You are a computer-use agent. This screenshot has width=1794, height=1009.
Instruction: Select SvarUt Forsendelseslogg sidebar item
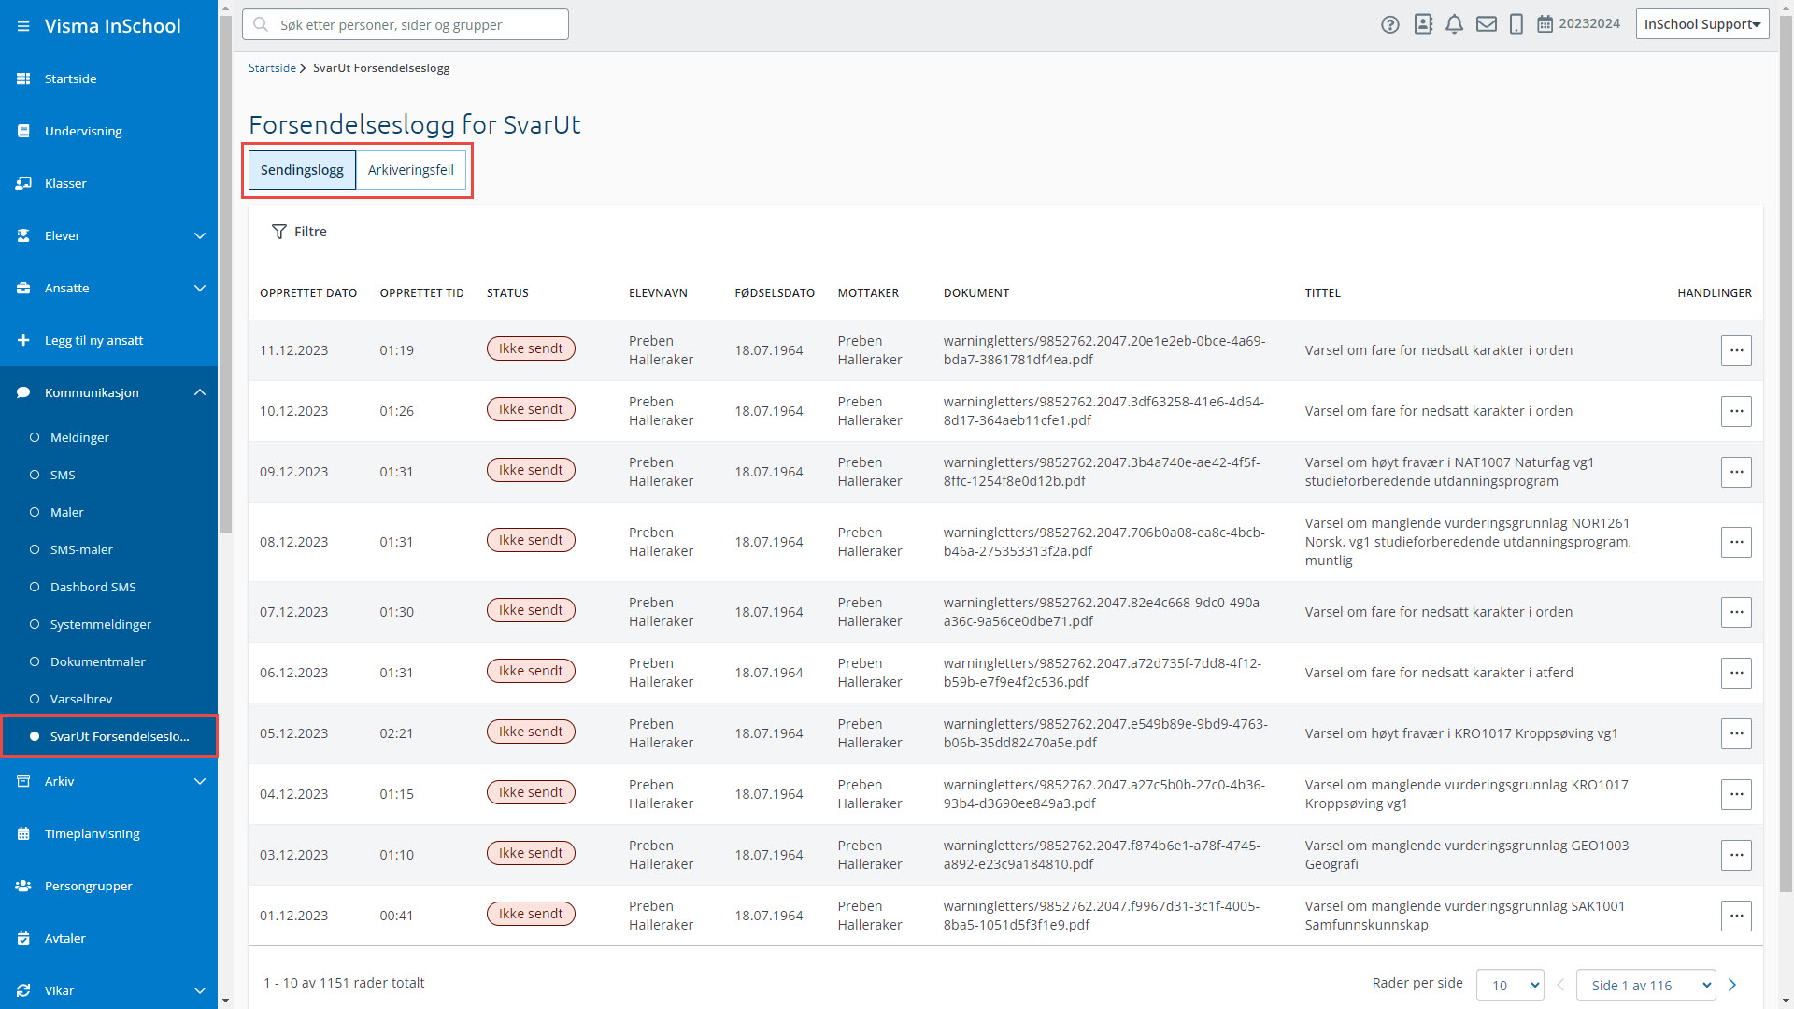pos(109,736)
